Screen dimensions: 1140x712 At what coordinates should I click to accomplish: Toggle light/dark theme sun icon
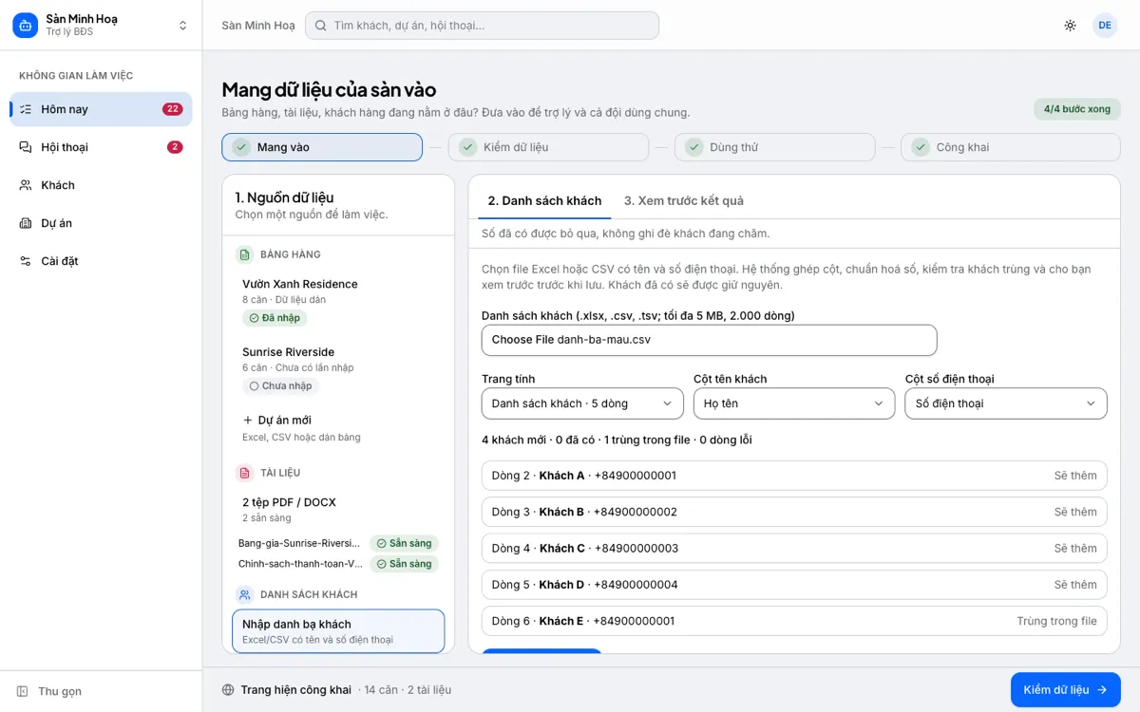coord(1071,26)
